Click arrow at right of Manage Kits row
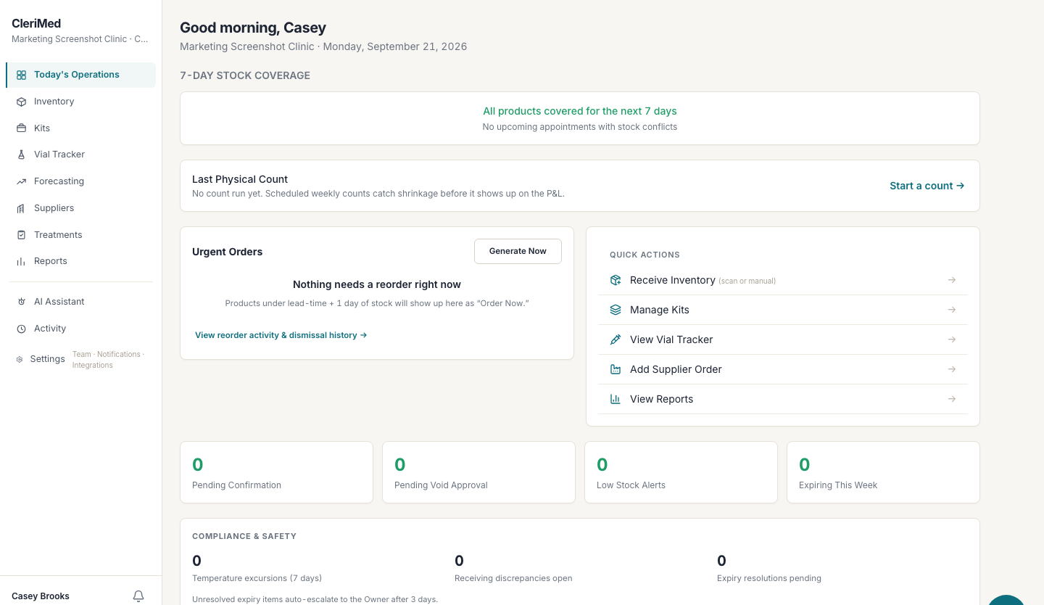This screenshot has width=1044, height=605. click(x=952, y=310)
